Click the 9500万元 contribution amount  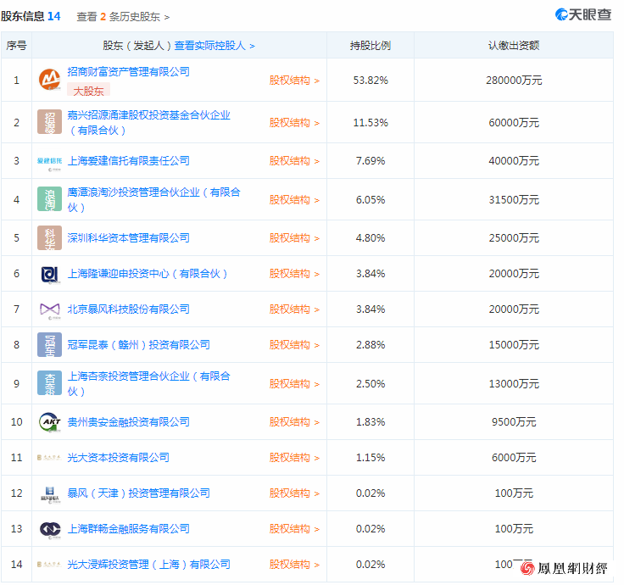coord(514,422)
